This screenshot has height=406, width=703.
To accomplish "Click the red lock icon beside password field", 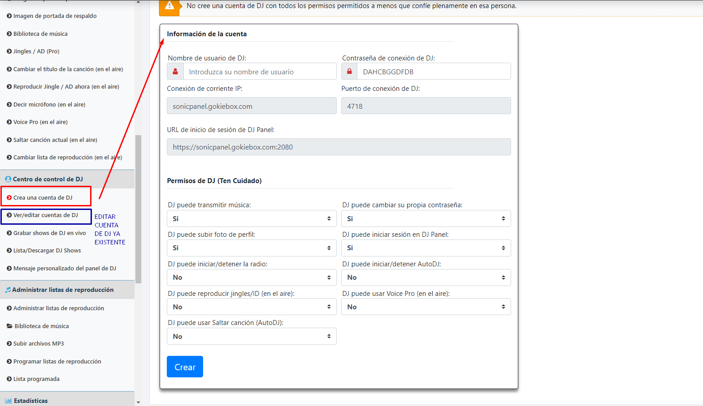I will click(x=349, y=71).
